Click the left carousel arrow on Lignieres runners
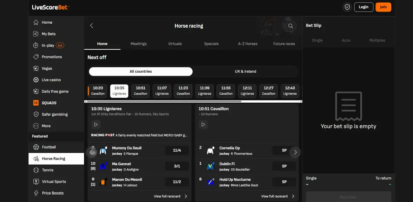 (x=92, y=152)
